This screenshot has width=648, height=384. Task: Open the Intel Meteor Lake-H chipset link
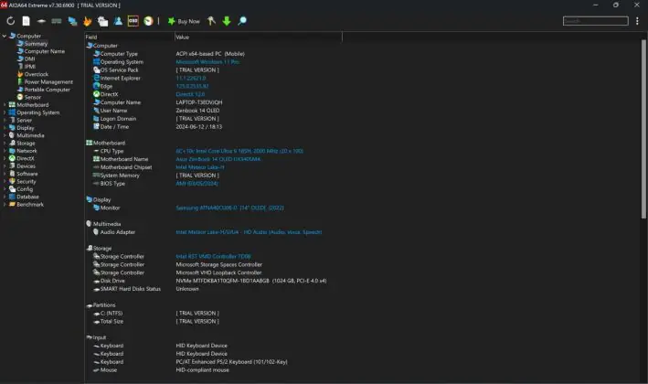click(200, 167)
